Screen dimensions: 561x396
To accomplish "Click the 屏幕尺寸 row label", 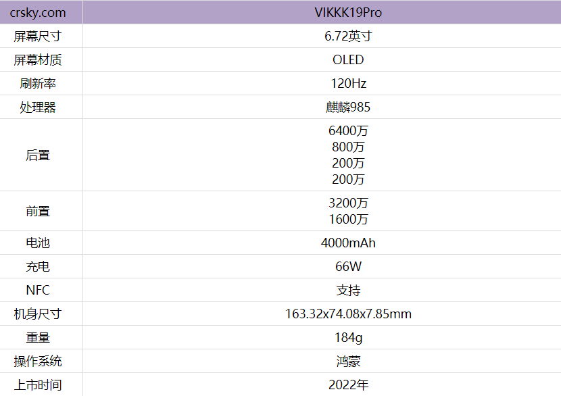I will pos(38,36).
